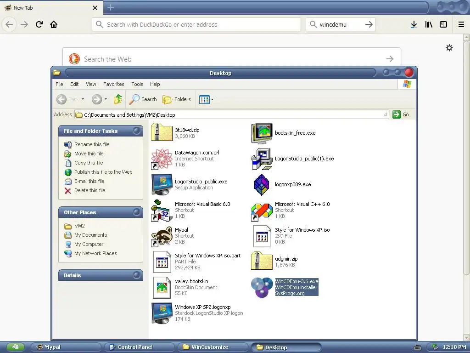This screenshot has width=470, height=353.
Task: Open the View menu
Action: tap(91, 84)
